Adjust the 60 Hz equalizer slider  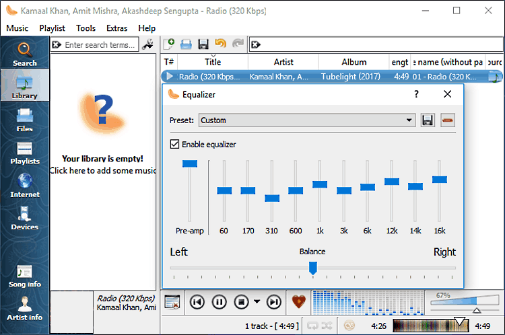coord(224,190)
